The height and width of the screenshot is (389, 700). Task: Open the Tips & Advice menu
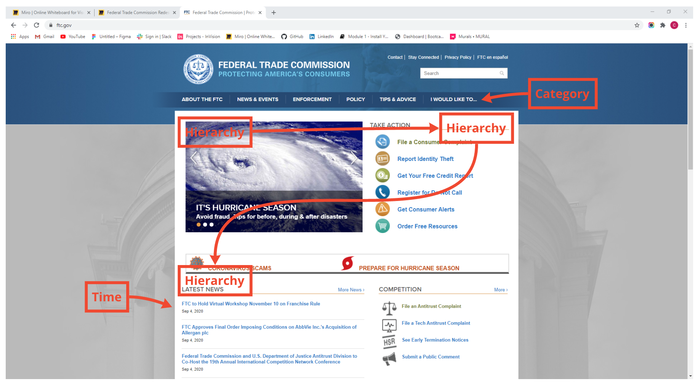(398, 99)
